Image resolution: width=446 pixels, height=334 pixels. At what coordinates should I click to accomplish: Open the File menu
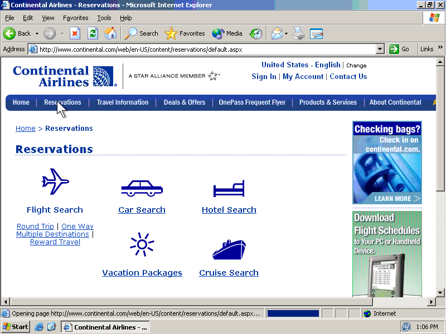[x=9, y=18]
